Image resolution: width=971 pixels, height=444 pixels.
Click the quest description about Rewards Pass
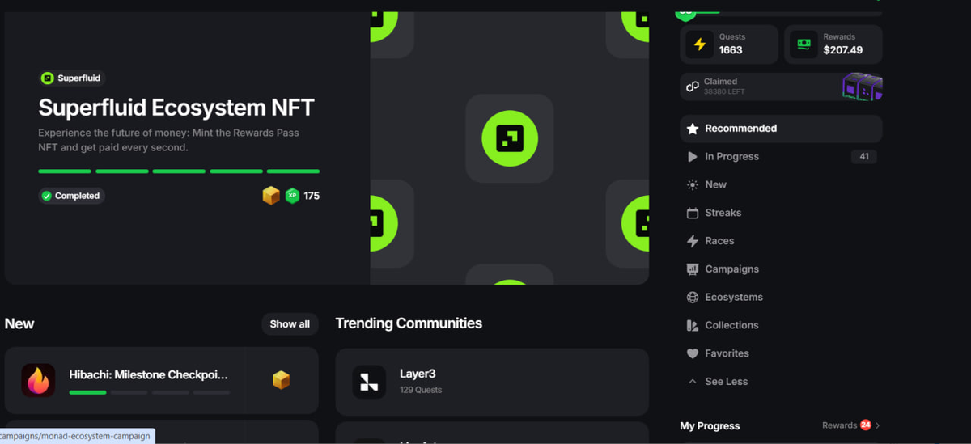click(168, 140)
